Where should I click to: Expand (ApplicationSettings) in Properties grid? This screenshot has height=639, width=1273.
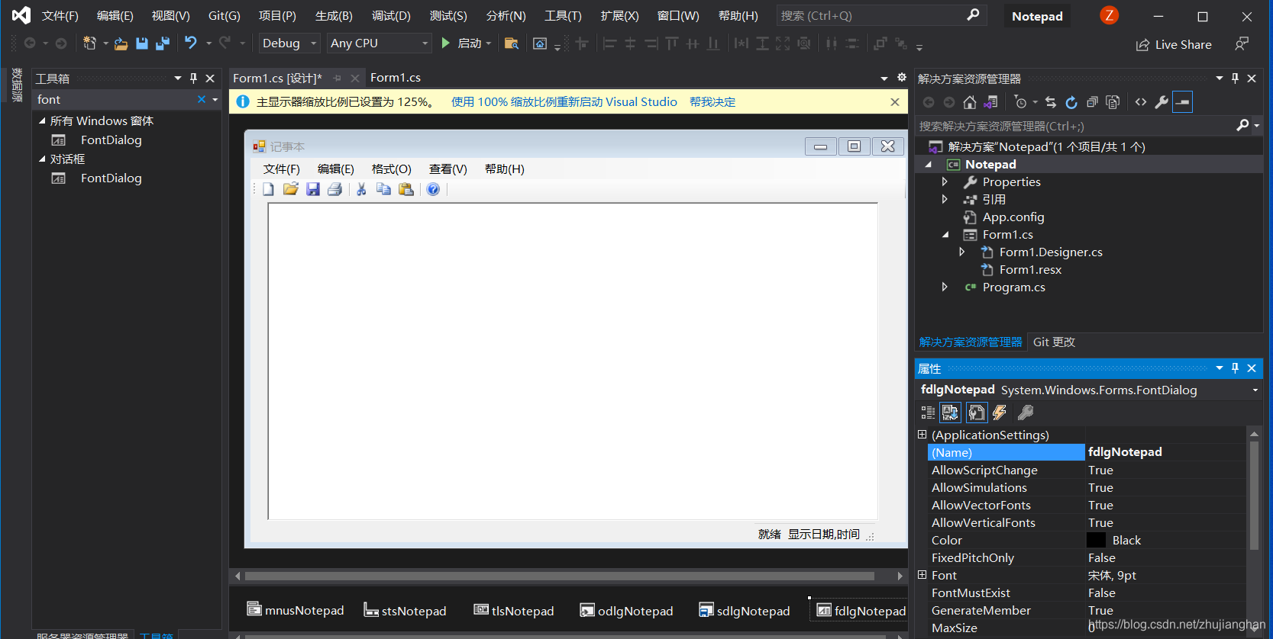(922, 435)
